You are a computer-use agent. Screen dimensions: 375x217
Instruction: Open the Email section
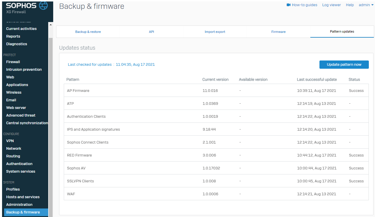(11, 100)
